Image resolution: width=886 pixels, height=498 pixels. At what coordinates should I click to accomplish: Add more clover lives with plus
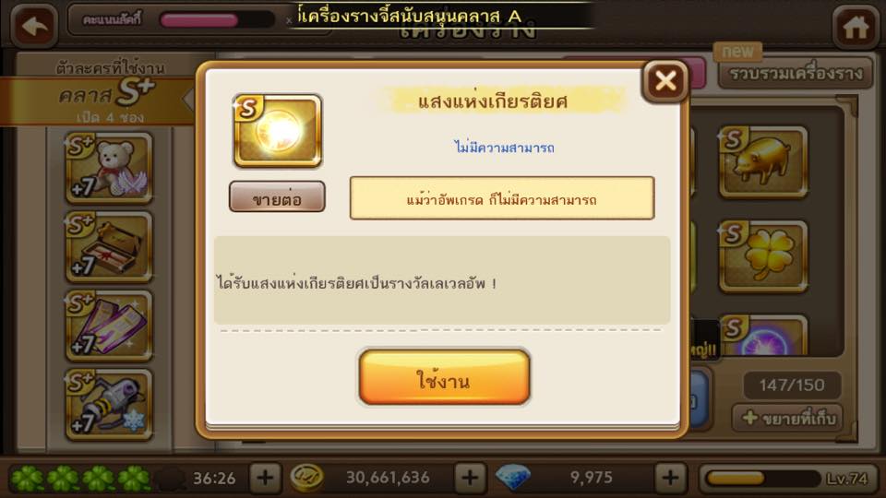tap(265, 479)
